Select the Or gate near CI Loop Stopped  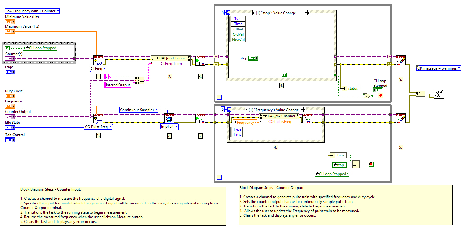[367, 95]
